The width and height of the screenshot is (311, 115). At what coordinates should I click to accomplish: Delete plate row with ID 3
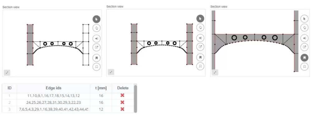(x=122, y=109)
